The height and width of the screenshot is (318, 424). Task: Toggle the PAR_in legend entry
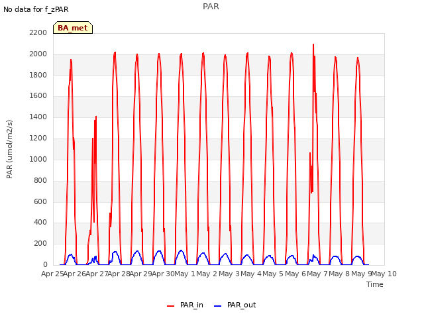tap(185, 305)
